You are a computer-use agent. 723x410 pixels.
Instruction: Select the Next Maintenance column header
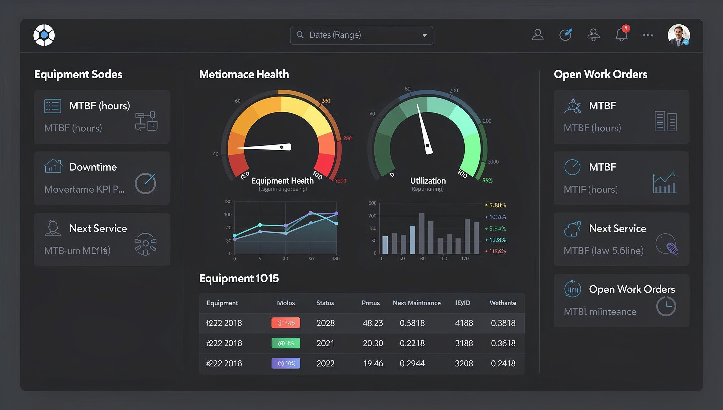tap(417, 303)
